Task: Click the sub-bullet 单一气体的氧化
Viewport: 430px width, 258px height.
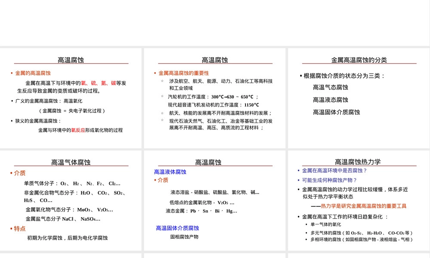Action: (326, 224)
